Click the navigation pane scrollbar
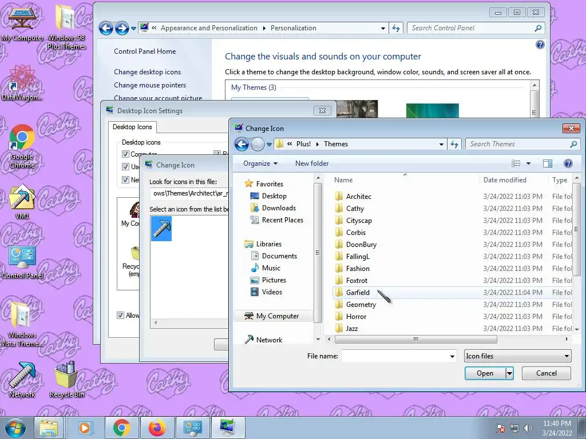The image size is (586, 439). (318, 253)
